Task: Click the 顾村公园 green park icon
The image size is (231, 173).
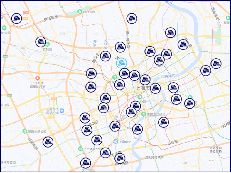Action: coord(80,11)
